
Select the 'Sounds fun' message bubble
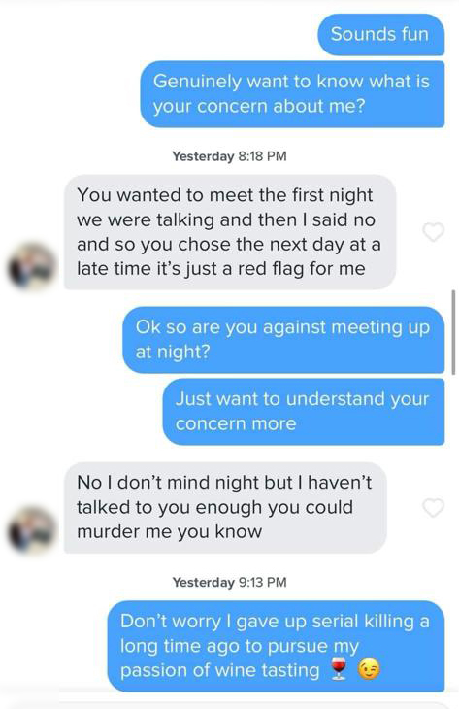click(x=380, y=34)
